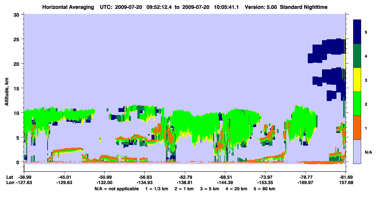The width and height of the screenshot is (384, 197).
Task: Click the lavender N/A colorbar segment
Action: click(357, 152)
